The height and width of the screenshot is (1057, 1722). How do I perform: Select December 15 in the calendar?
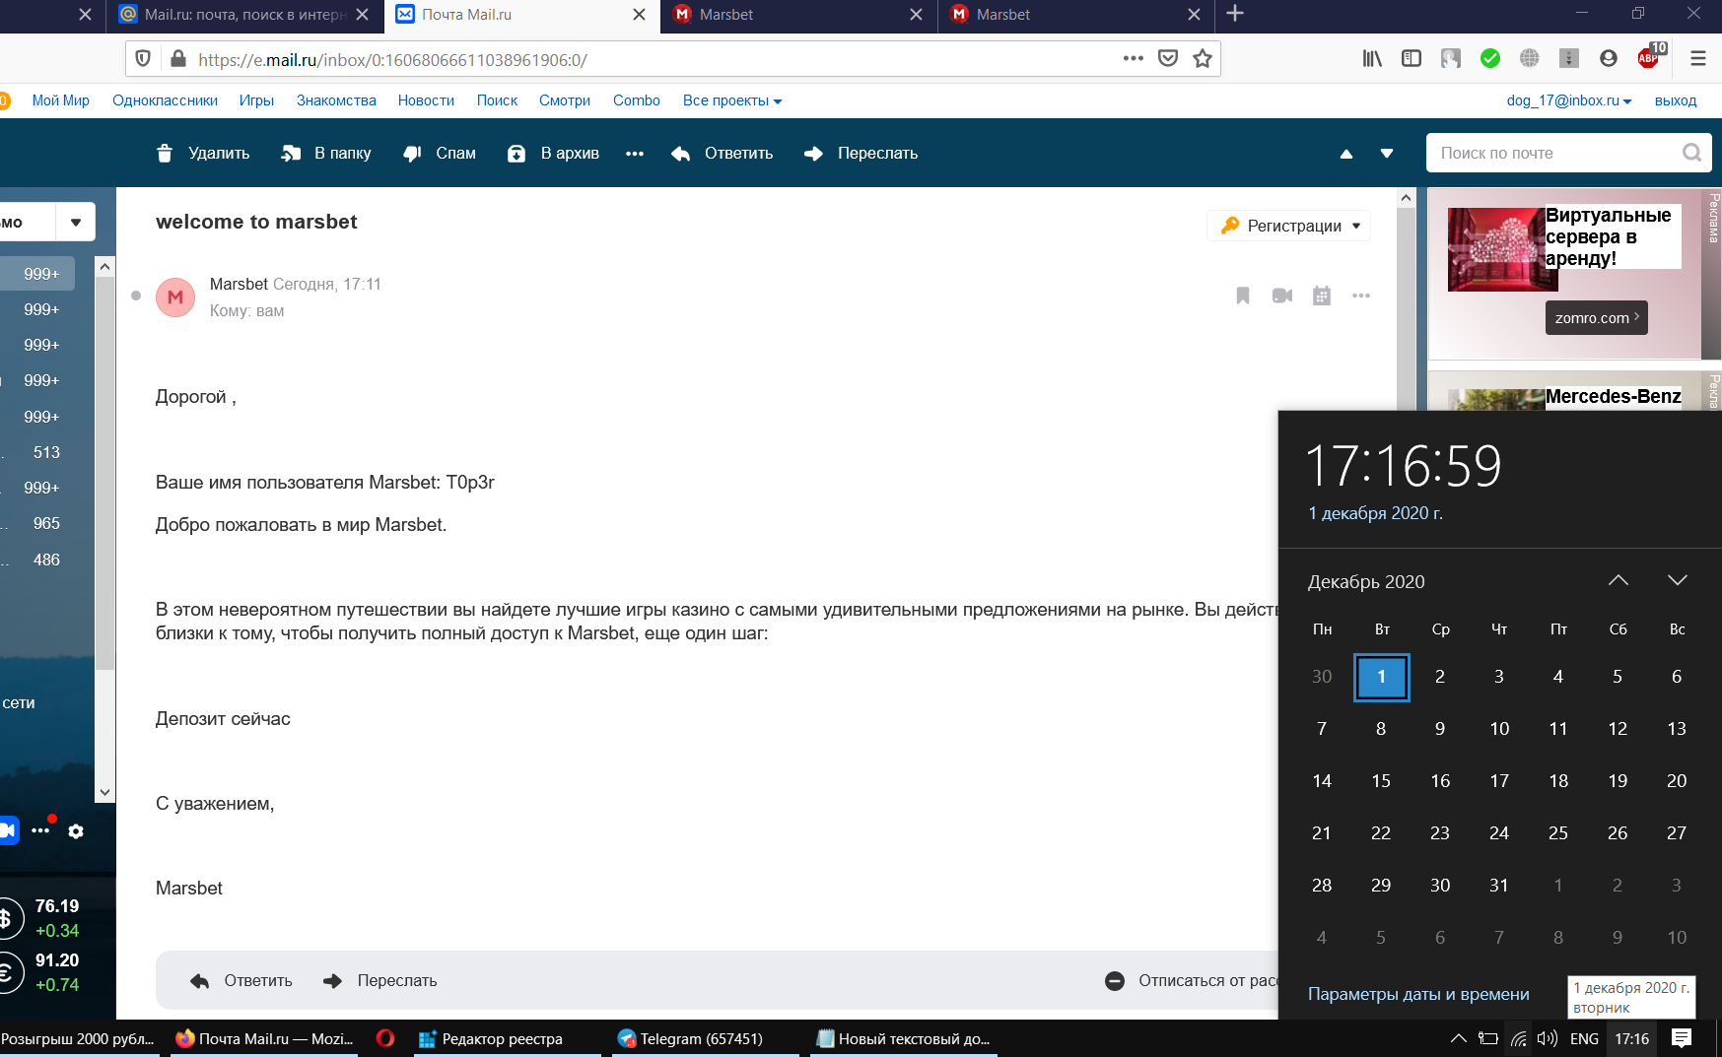click(1381, 780)
